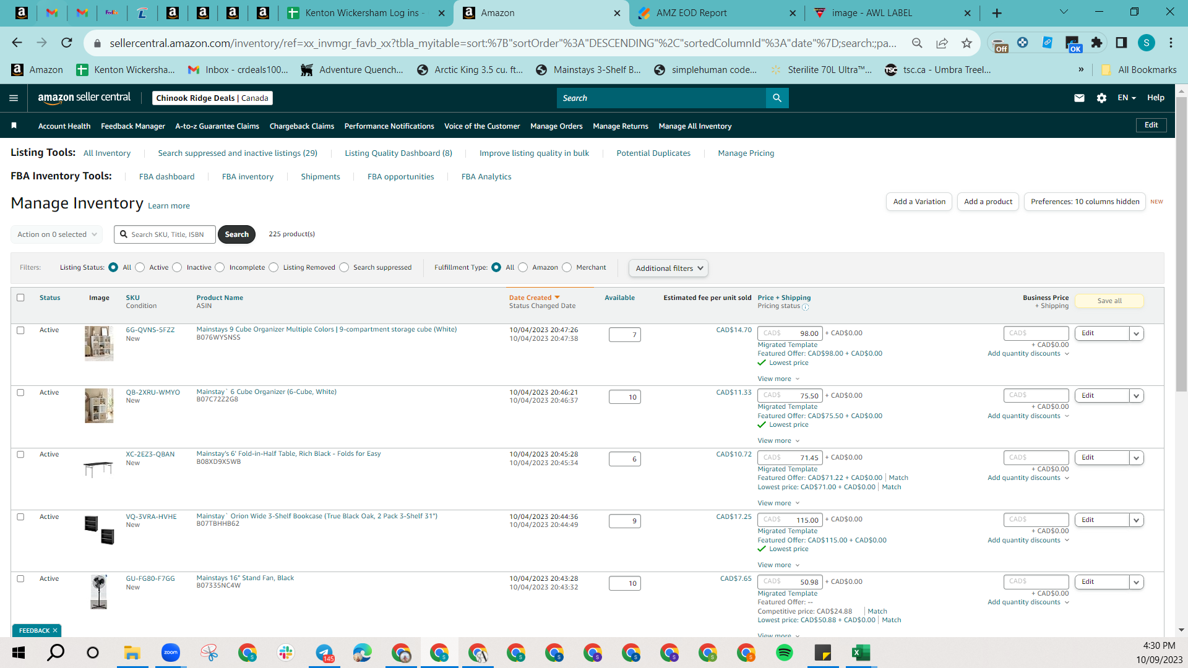Screen dimensions: 1188x668
Task: Open Windows Start menu
Action: tap(19, 653)
